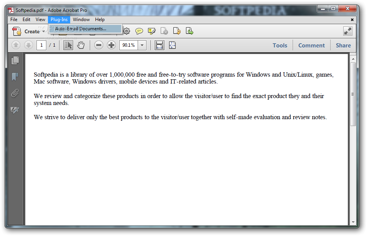Add a sticky note comment
Image resolution: width=367 pixels, height=236 pixels.
tap(139, 31)
